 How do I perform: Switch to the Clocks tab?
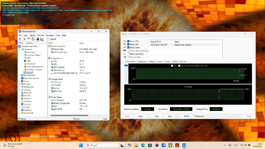pyautogui.click(x=167, y=62)
